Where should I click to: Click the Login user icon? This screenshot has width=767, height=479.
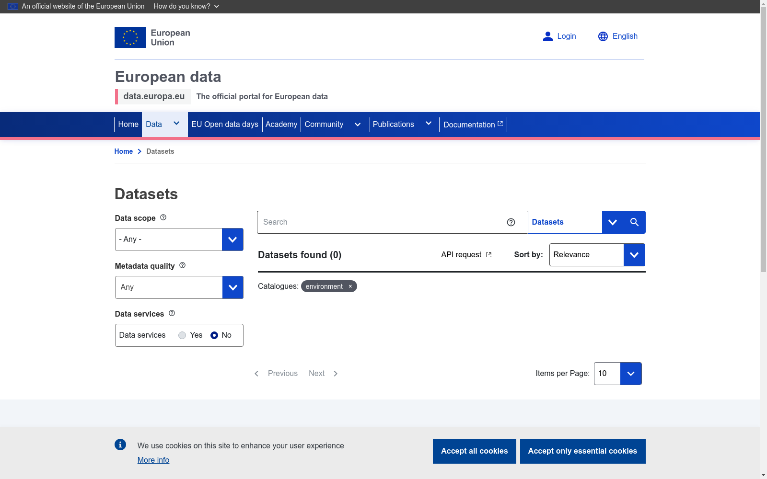pyautogui.click(x=547, y=36)
